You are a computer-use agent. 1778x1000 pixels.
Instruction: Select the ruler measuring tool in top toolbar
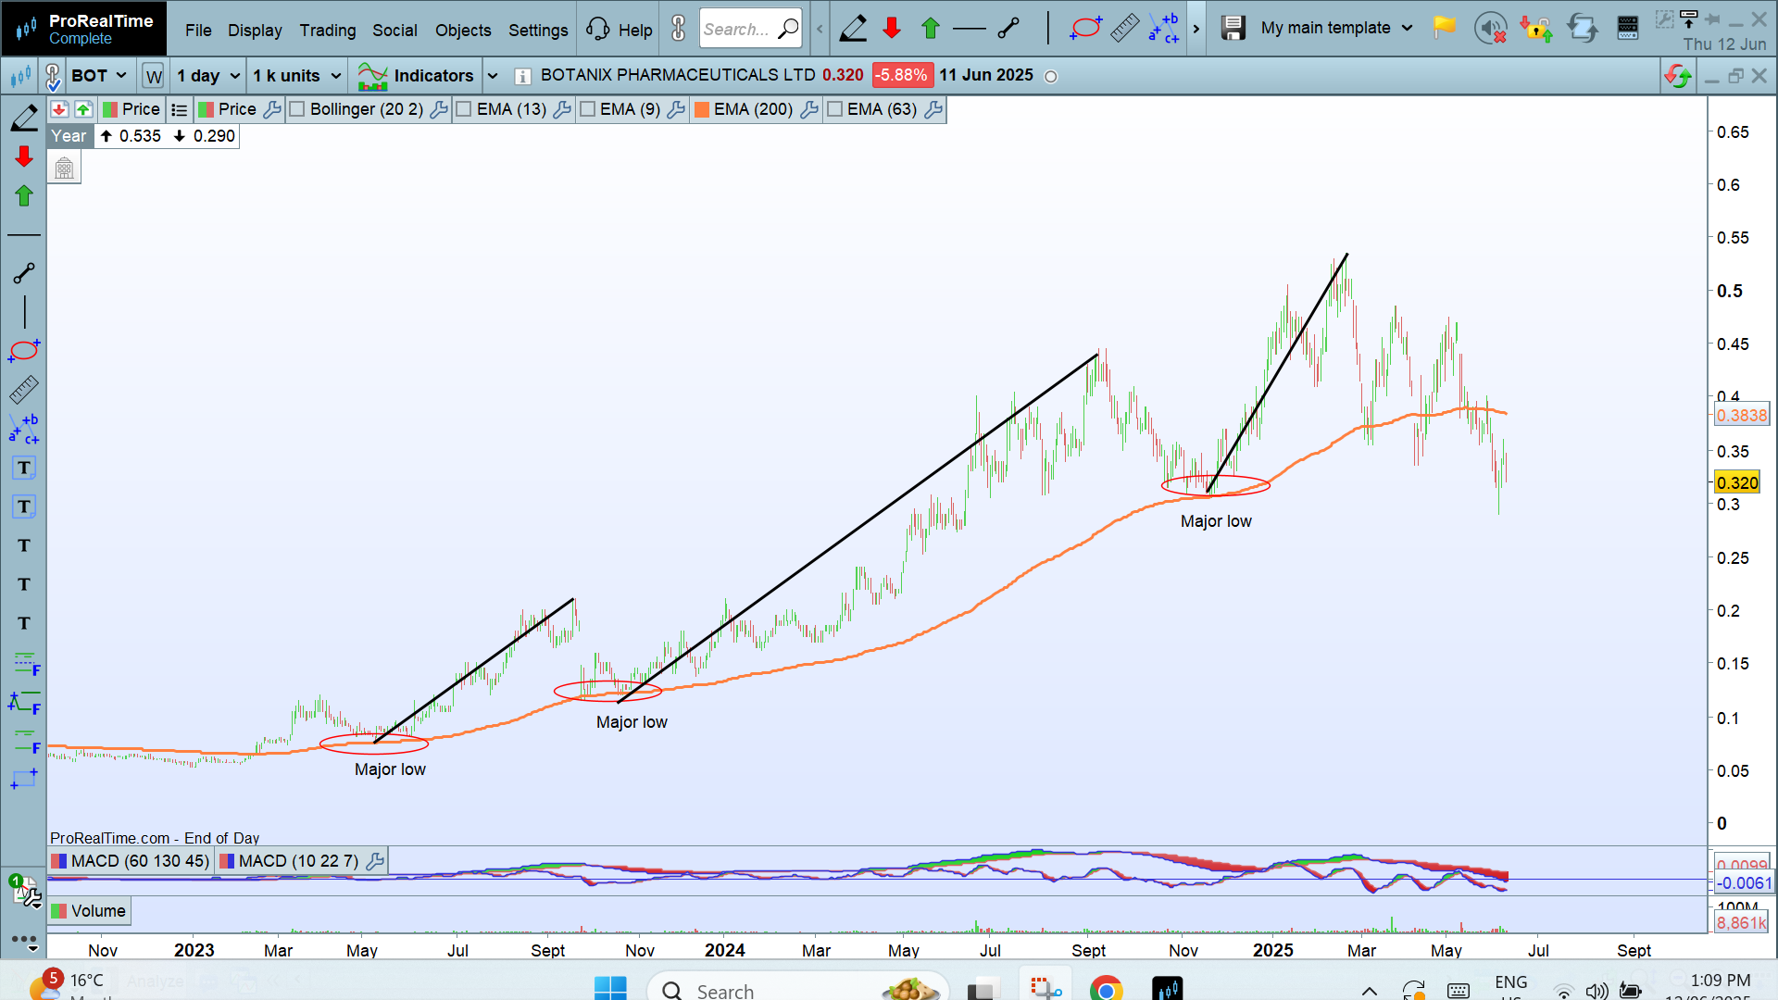(1124, 29)
